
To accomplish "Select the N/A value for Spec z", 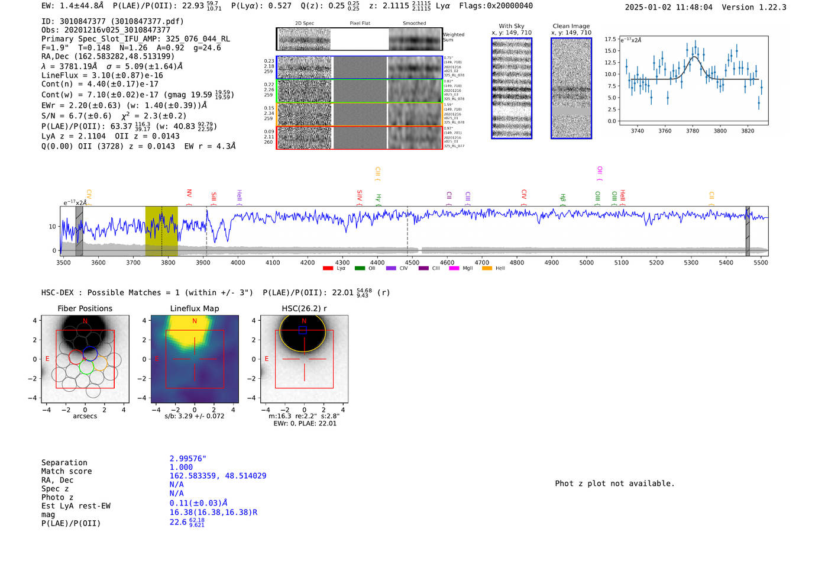I will pos(176,484).
